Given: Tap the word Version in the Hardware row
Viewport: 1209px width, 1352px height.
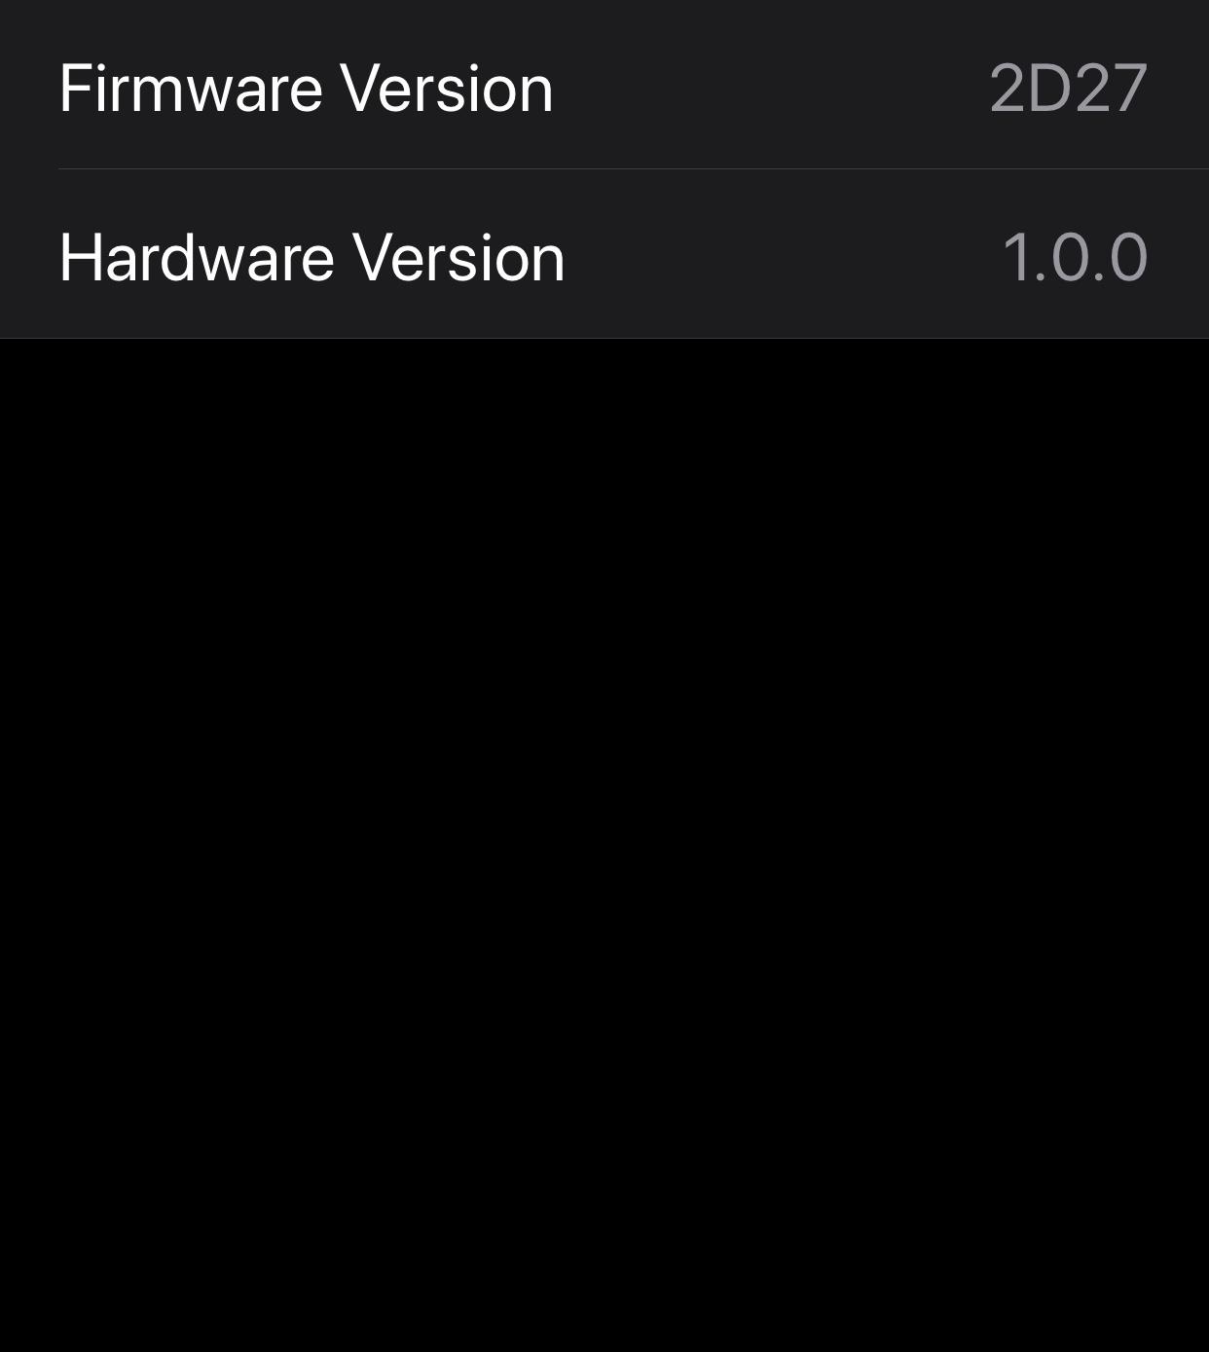Looking at the screenshot, I should coord(458,258).
